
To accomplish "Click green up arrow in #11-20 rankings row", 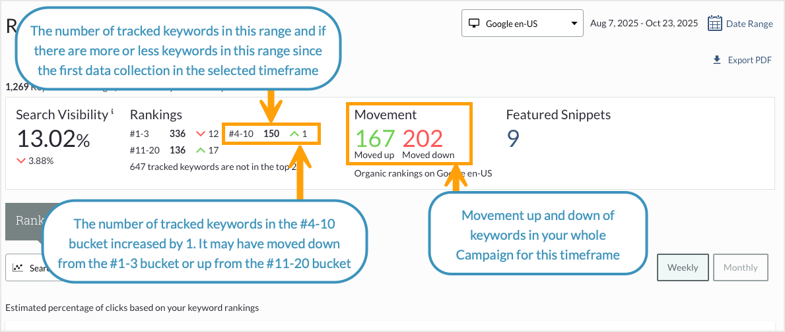I will click(201, 150).
